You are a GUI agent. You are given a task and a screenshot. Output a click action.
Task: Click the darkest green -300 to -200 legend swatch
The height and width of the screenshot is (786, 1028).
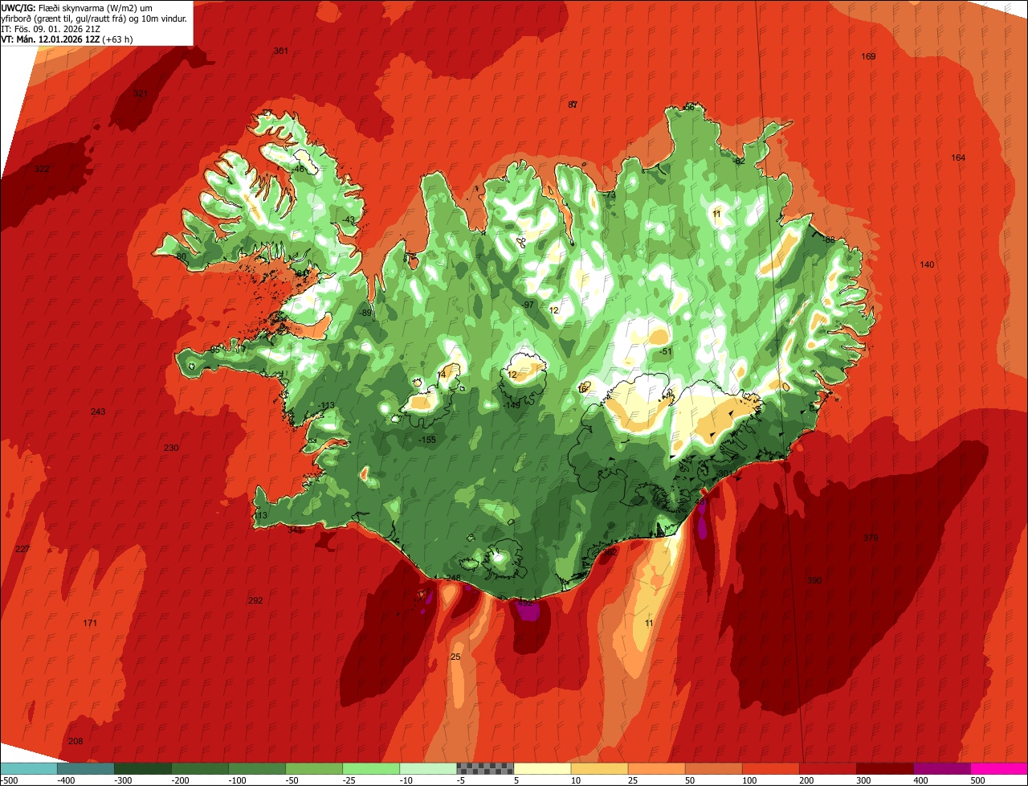(143, 769)
